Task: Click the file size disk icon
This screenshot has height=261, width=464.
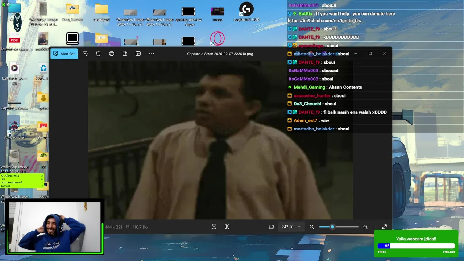Action: coord(128,227)
